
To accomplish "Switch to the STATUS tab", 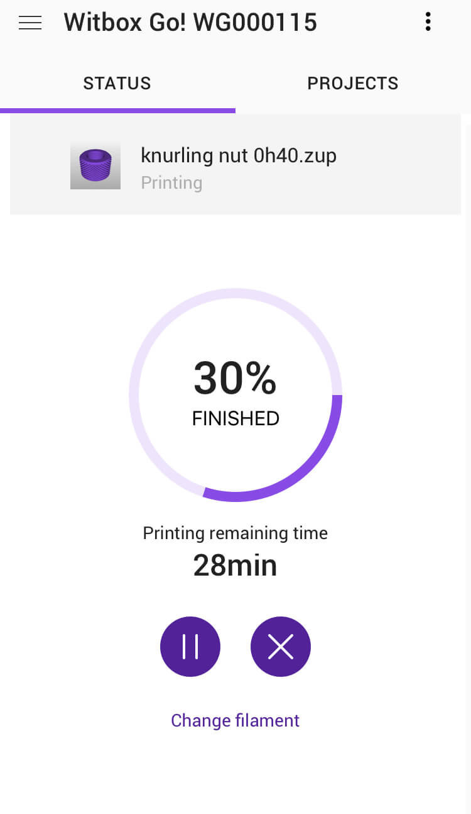I will [117, 84].
